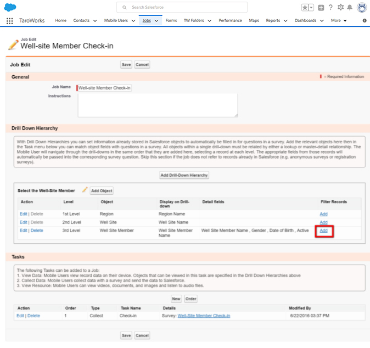Click the 'Filter Records' column header
The image size is (370, 348).
tap(334, 202)
